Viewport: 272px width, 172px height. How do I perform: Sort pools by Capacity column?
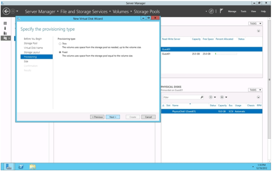click(x=196, y=39)
